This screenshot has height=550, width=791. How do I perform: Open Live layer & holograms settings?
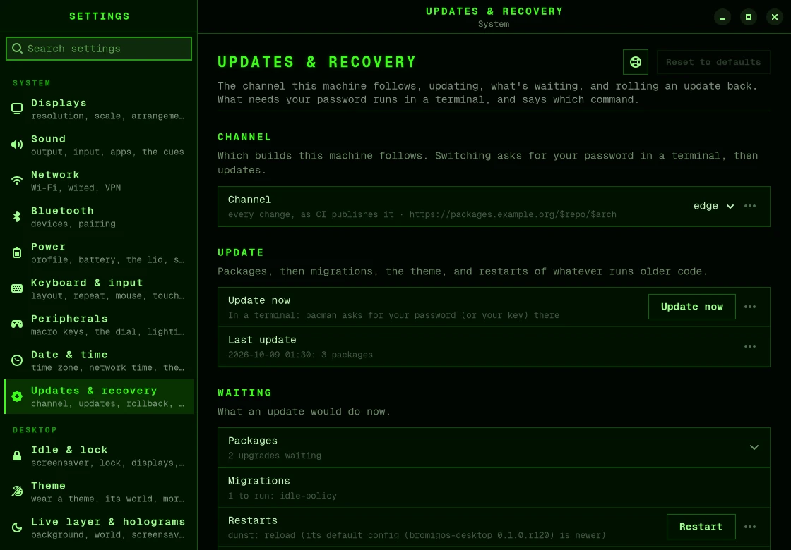(99, 528)
